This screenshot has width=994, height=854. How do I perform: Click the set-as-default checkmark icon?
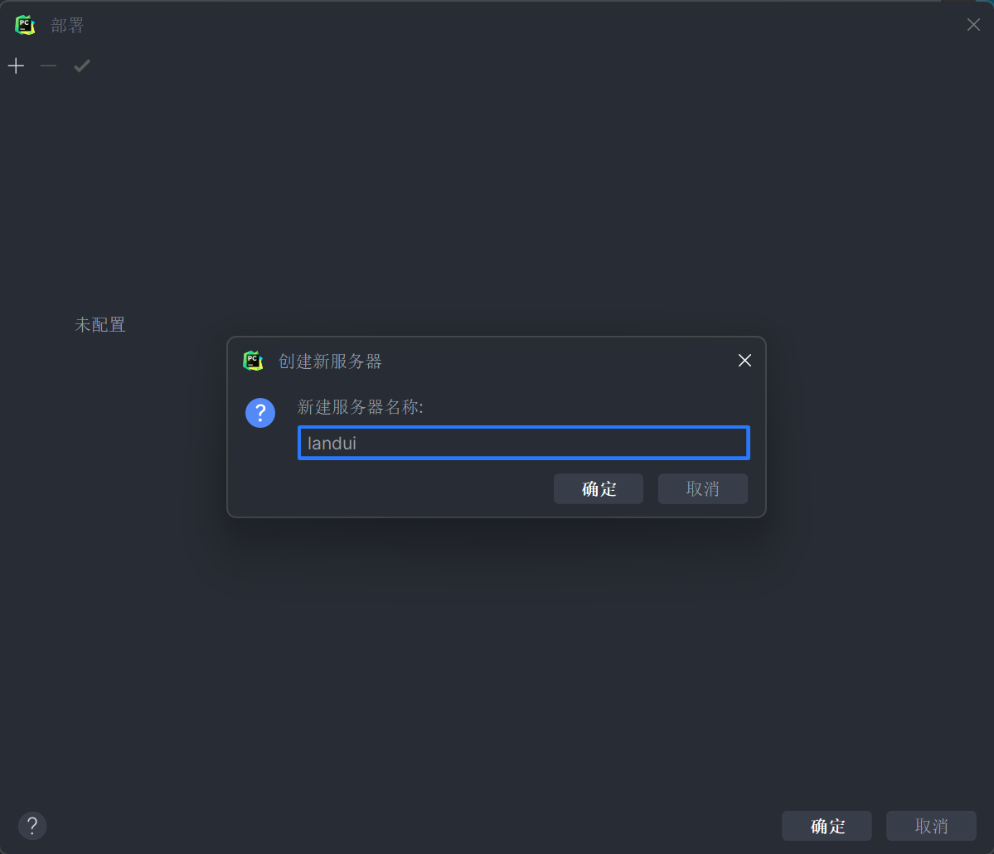coord(82,66)
